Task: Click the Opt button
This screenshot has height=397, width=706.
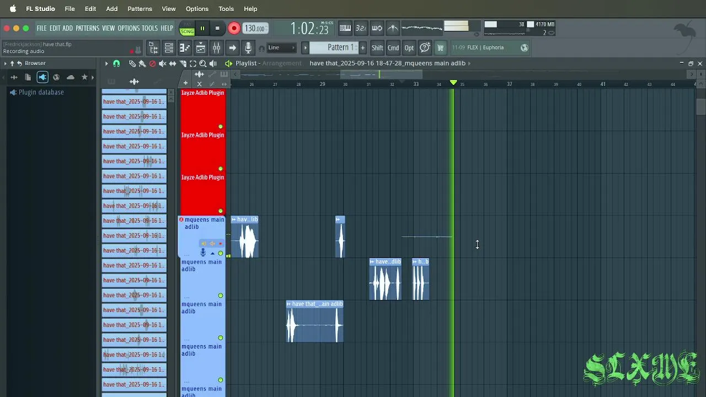Action: pyautogui.click(x=409, y=48)
